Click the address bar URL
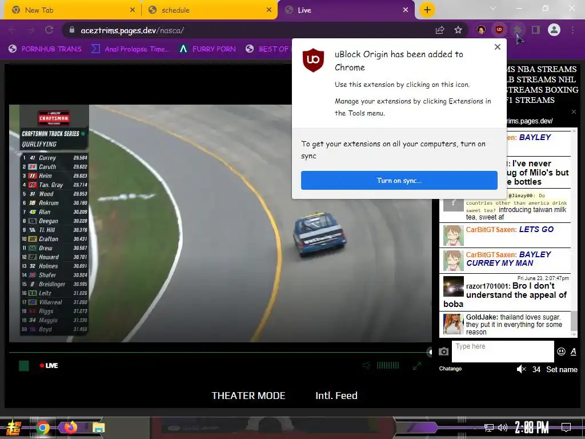The height and width of the screenshot is (439, 585). click(133, 30)
